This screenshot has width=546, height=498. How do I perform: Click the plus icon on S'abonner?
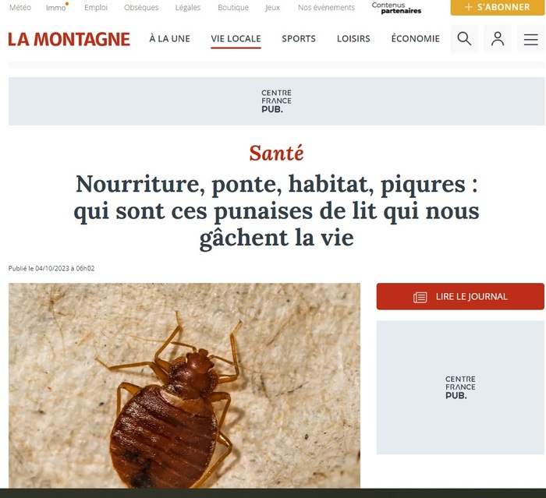[469, 7]
